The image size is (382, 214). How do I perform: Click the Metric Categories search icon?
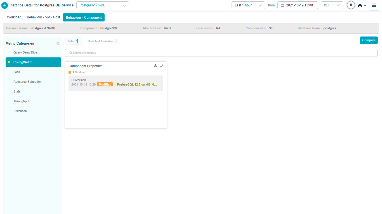58,43
